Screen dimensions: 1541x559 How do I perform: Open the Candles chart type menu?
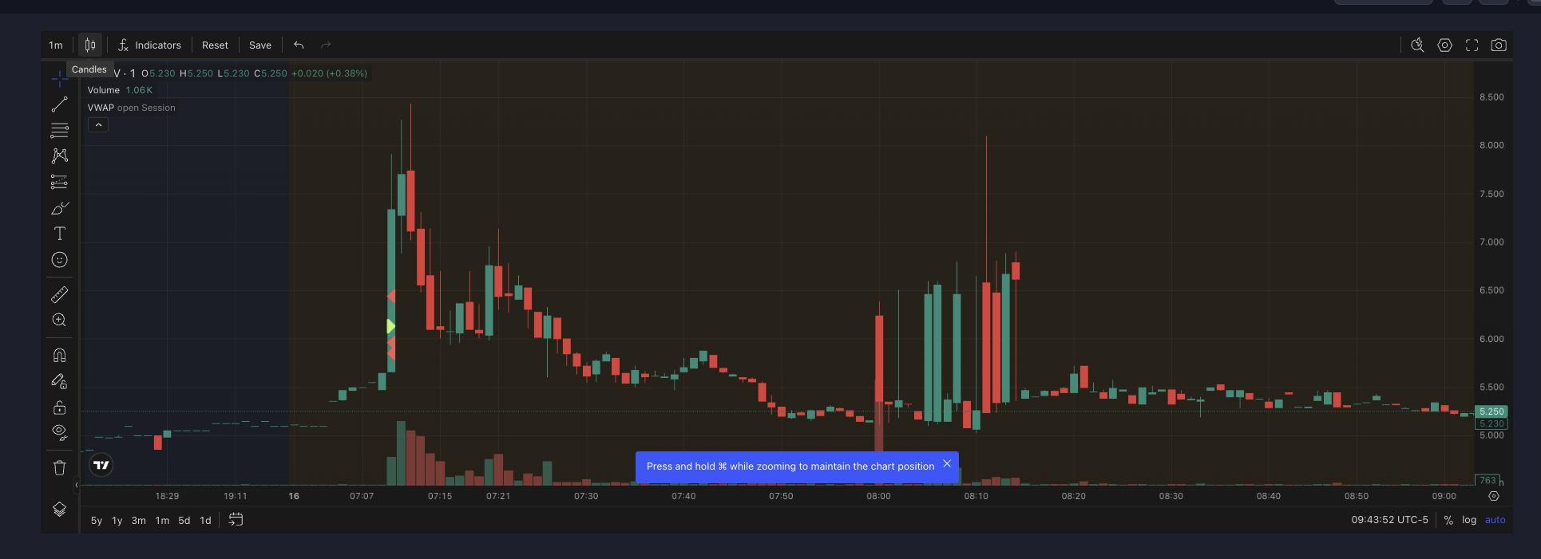90,45
